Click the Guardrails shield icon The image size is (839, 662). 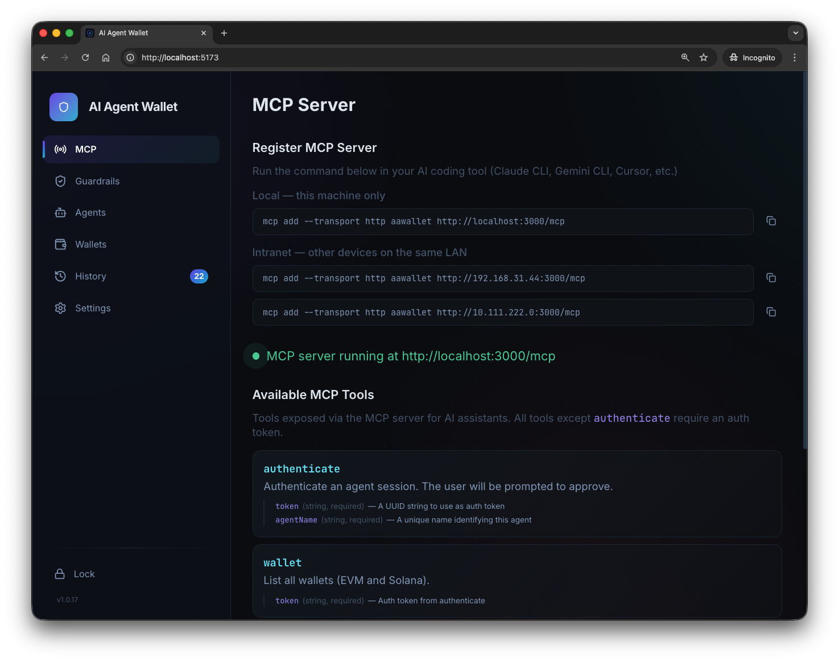click(60, 181)
